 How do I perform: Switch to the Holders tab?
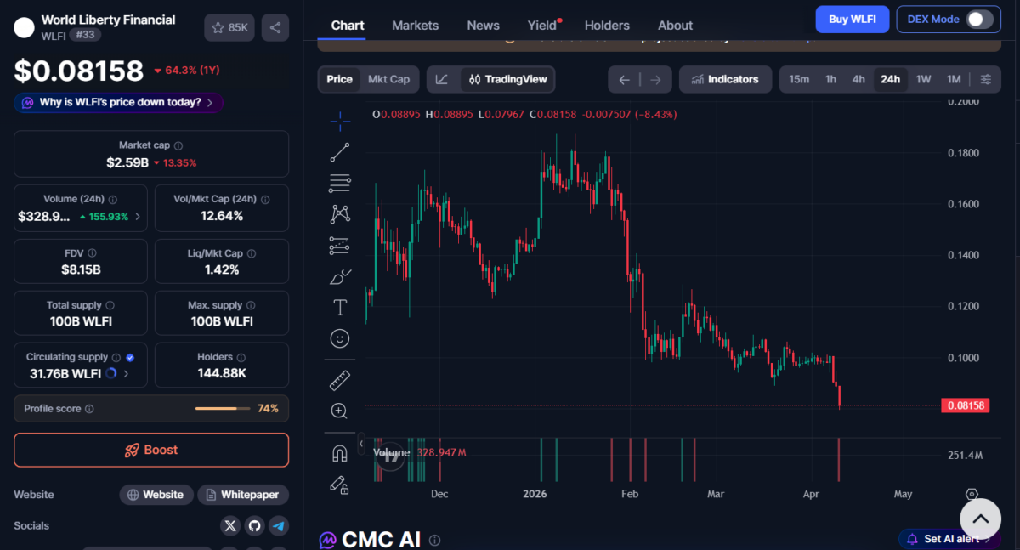[x=607, y=26]
